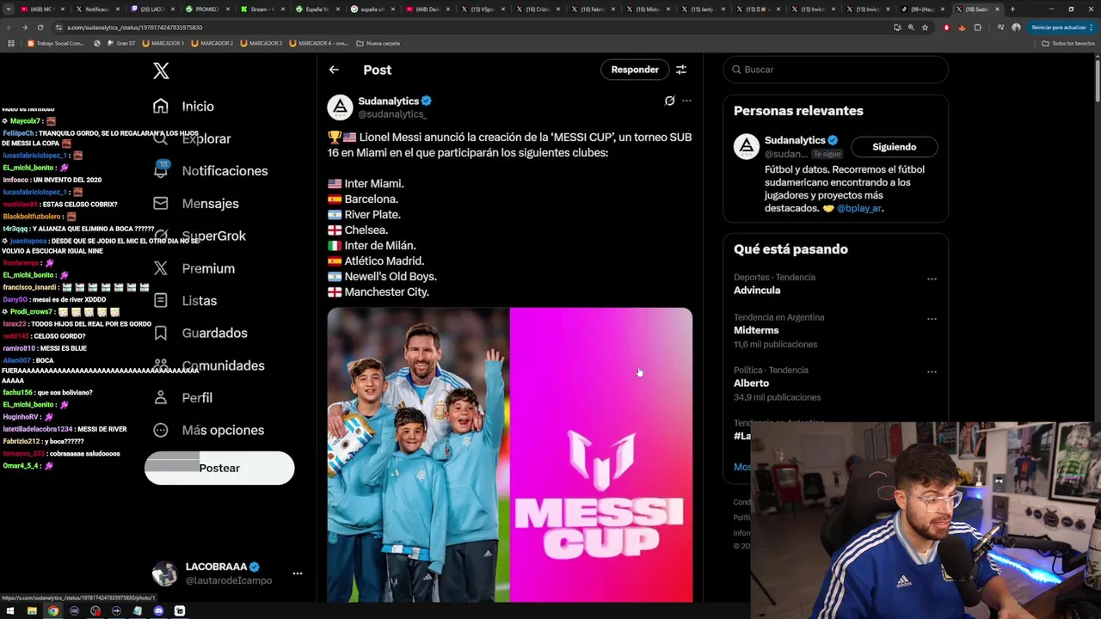Open Trabajo Social Com... bookmark

point(56,43)
